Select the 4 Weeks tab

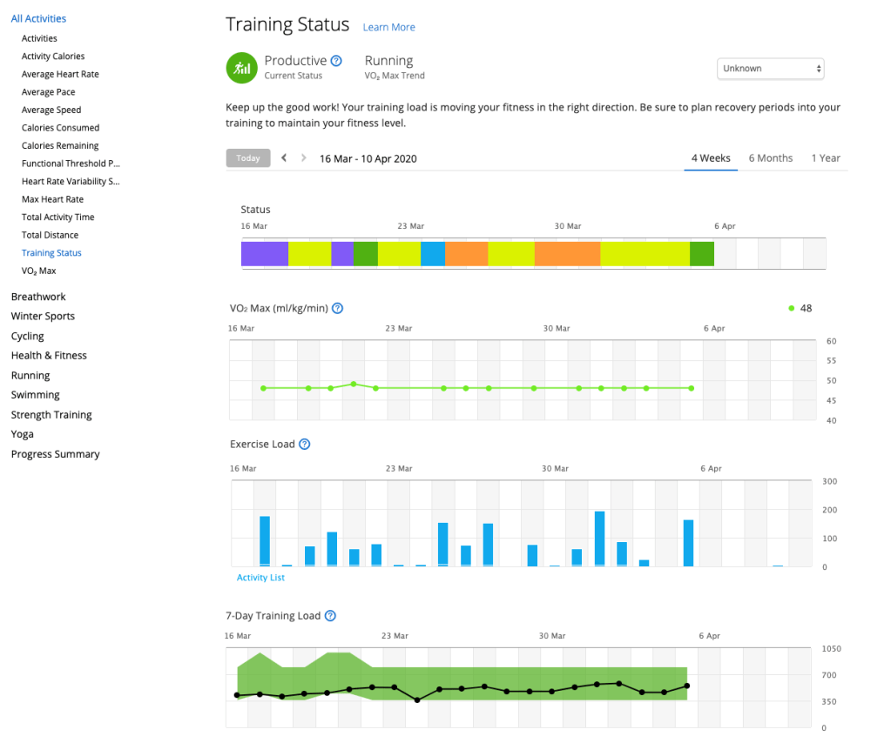(x=711, y=158)
